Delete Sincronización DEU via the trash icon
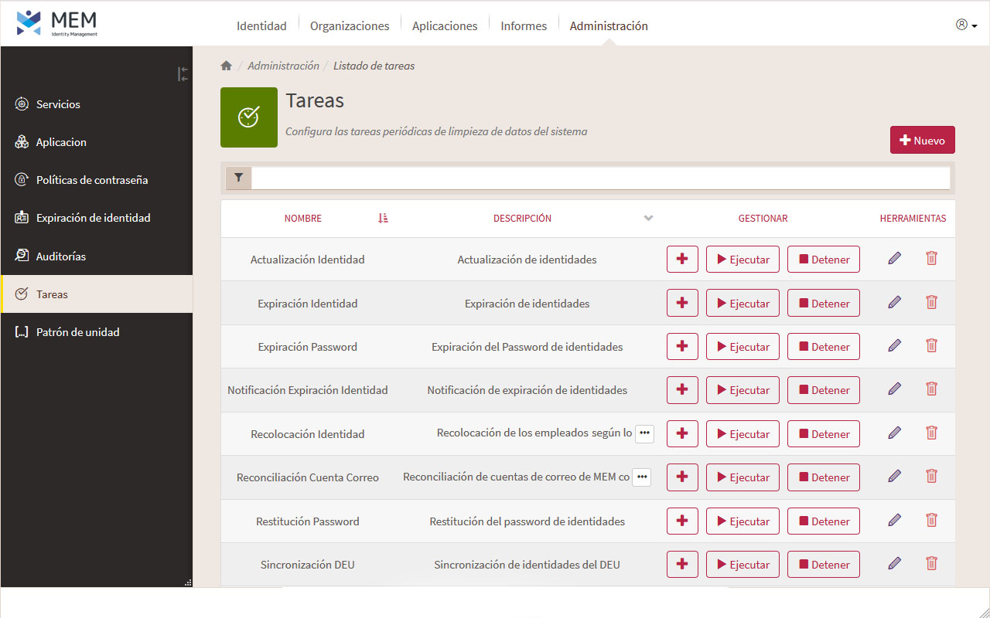The width and height of the screenshot is (990, 618). point(931,563)
